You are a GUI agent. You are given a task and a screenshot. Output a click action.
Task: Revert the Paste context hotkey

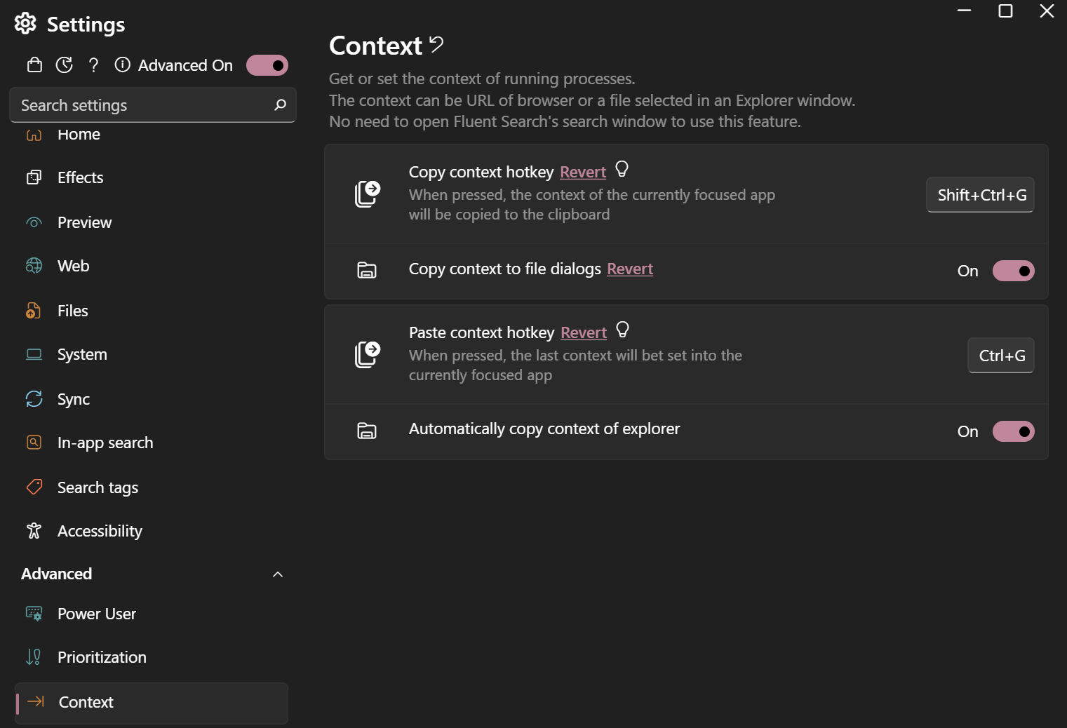point(583,332)
